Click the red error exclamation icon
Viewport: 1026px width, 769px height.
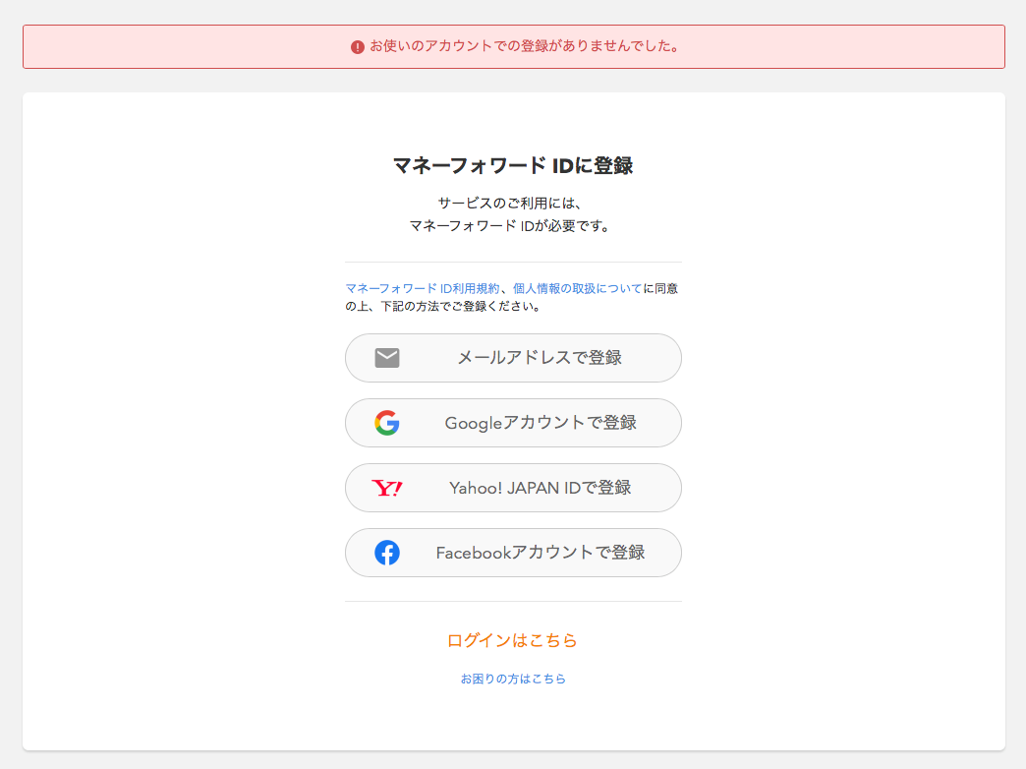(x=358, y=47)
